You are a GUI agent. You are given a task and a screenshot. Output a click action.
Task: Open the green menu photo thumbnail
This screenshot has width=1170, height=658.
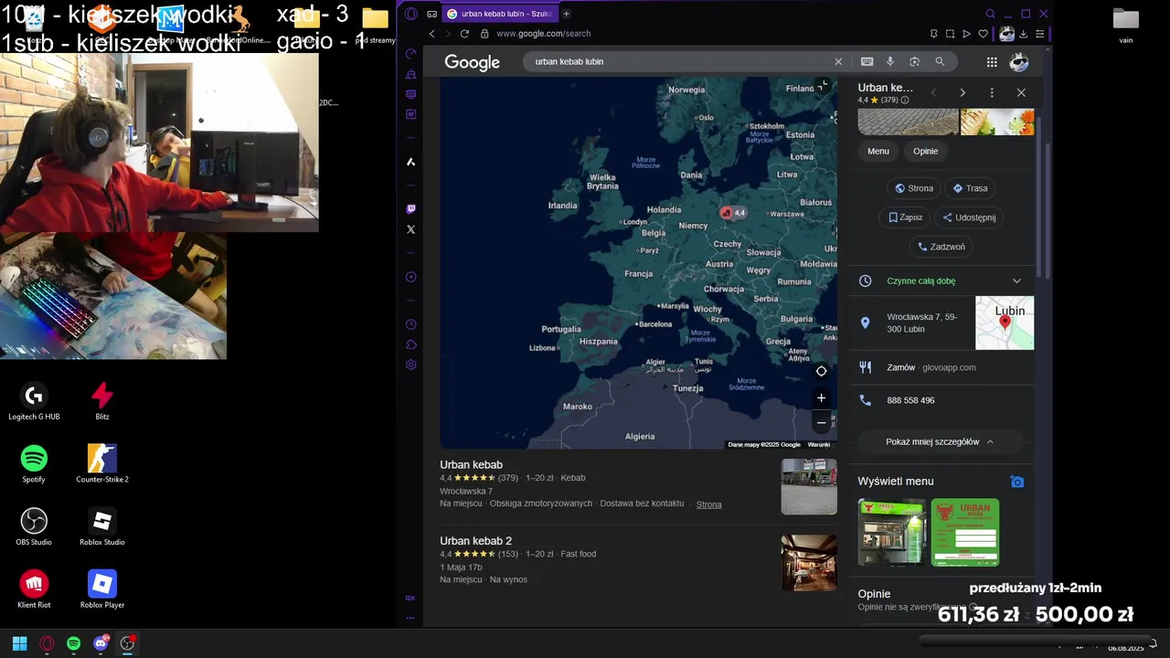coord(892,532)
